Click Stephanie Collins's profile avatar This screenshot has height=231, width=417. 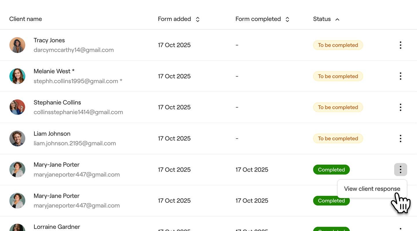coord(17,107)
